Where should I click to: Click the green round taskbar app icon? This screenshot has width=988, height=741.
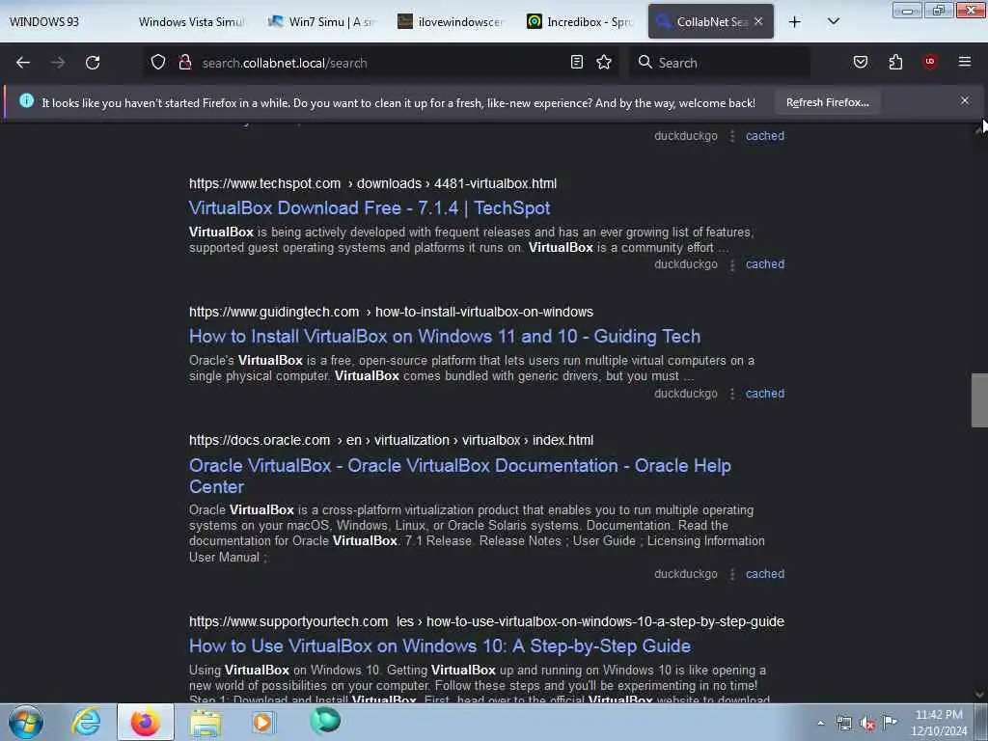click(x=325, y=721)
